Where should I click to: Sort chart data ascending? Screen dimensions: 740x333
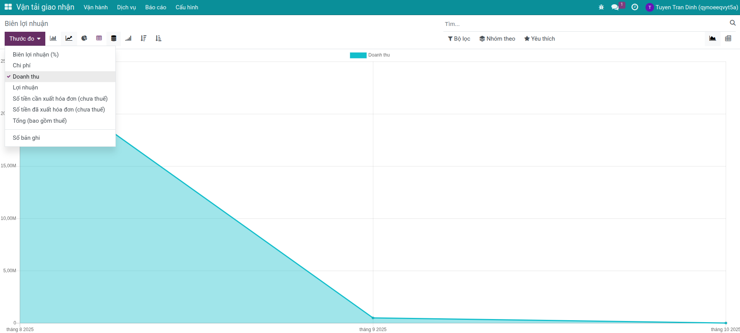click(158, 38)
